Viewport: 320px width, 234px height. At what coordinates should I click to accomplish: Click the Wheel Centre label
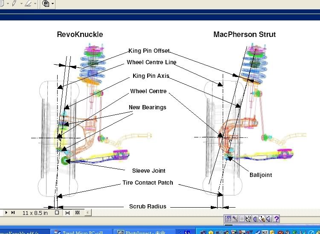tap(148, 91)
